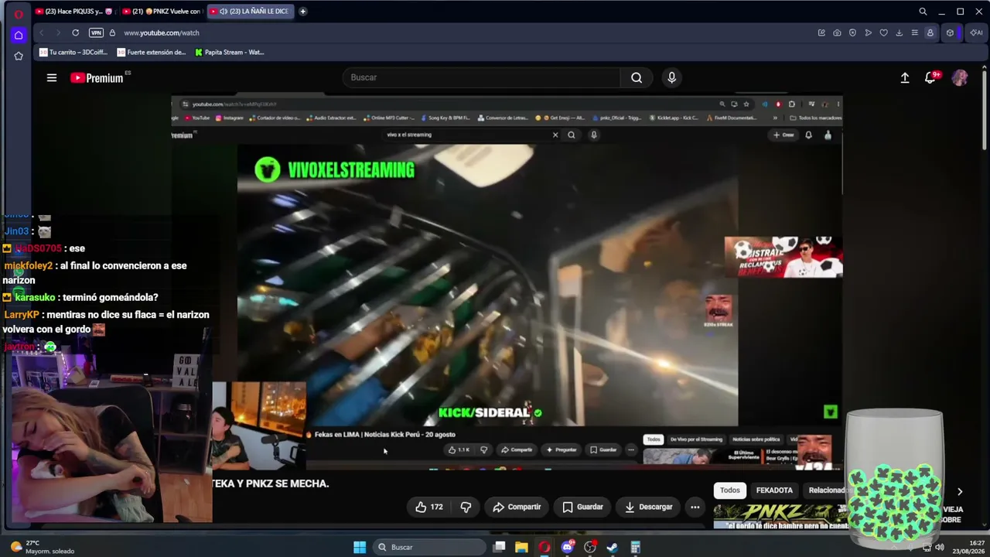Open Opera downloads panel
This screenshot has width=990, height=557.
pos(899,32)
